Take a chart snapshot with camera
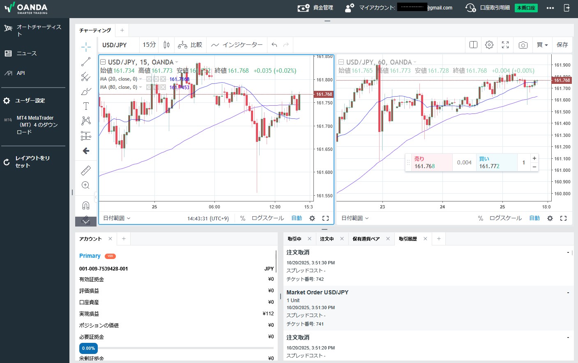The height and width of the screenshot is (363, 578). click(x=523, y=45)
